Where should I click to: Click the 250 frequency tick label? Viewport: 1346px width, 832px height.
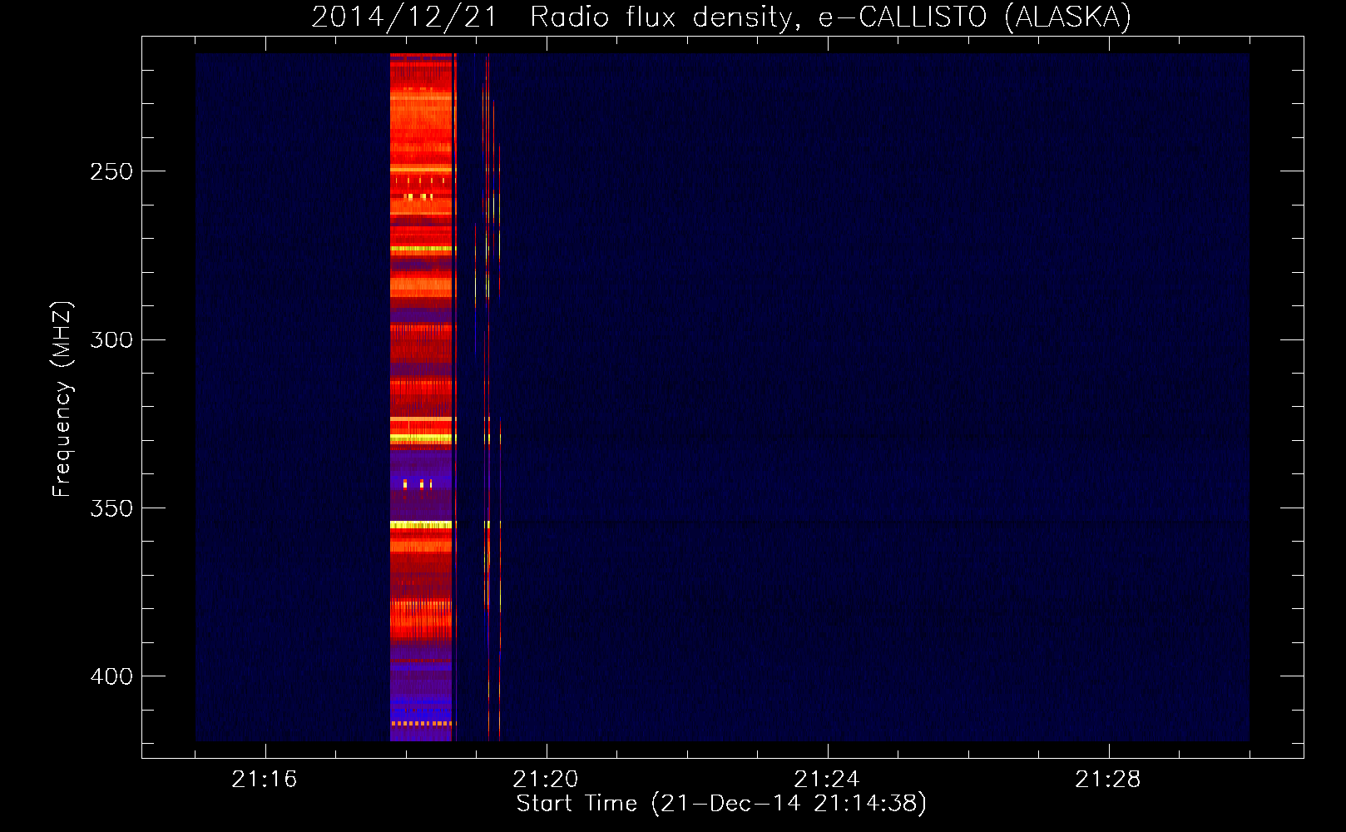tap(111, 171)
